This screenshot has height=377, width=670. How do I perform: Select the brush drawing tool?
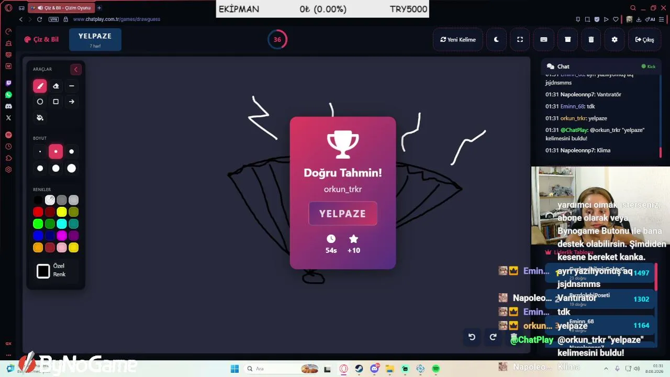(40, 86)
